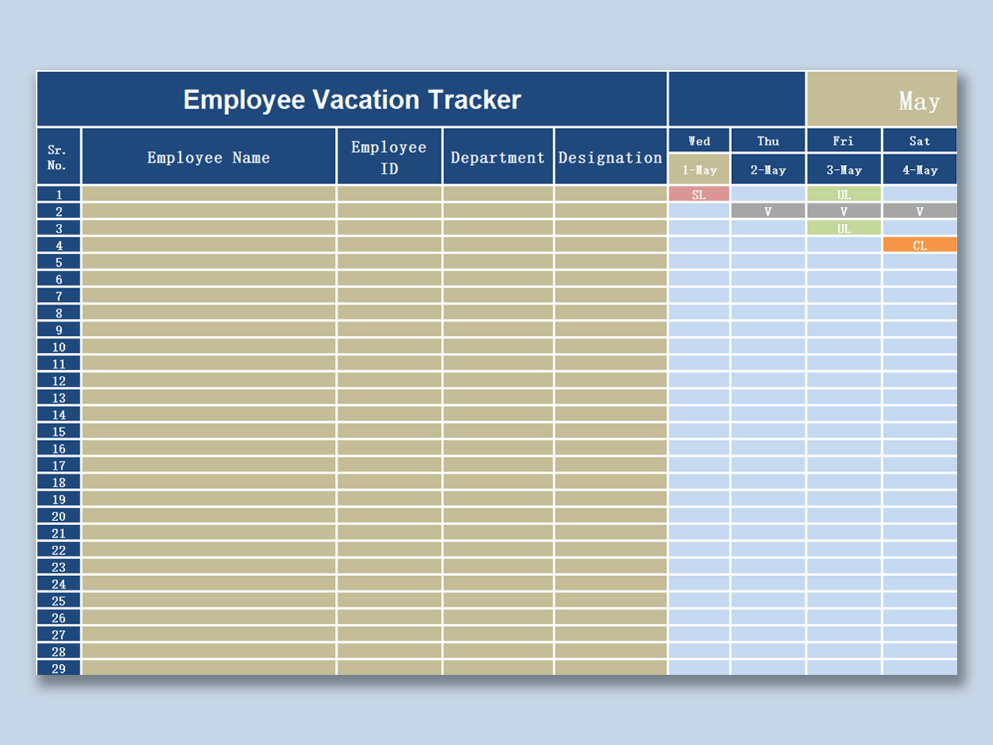Open the May month label
Screen dimensions: 993x745
(x=919, y=100)
